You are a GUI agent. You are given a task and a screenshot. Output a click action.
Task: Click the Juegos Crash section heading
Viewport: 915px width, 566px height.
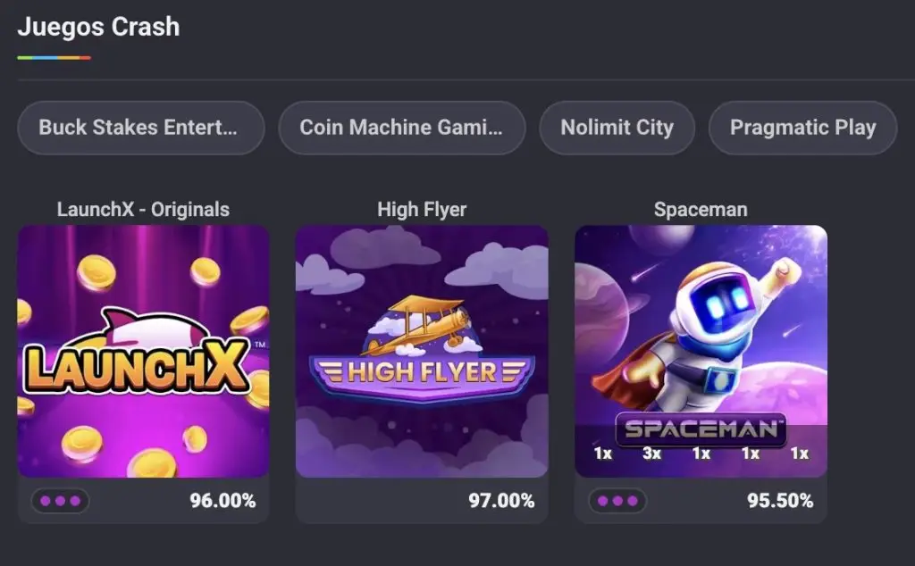point(98,27)
